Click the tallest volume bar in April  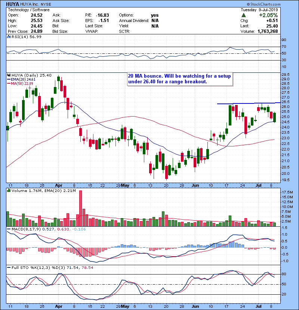tap(80, 208)
